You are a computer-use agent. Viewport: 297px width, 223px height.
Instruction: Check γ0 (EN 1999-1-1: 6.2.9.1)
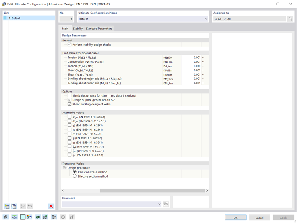69,129
